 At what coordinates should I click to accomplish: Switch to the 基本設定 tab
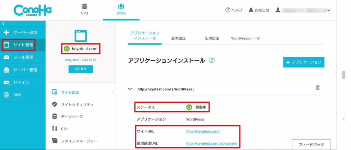coord(178,38)
